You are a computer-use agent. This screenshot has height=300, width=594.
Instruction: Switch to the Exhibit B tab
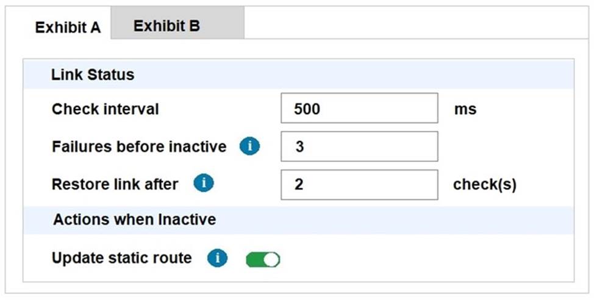[166, 26]
